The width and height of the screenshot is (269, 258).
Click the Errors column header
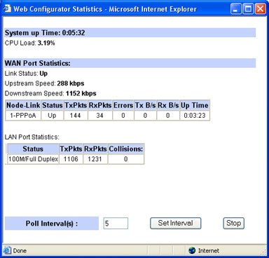(x=123, y=105)
